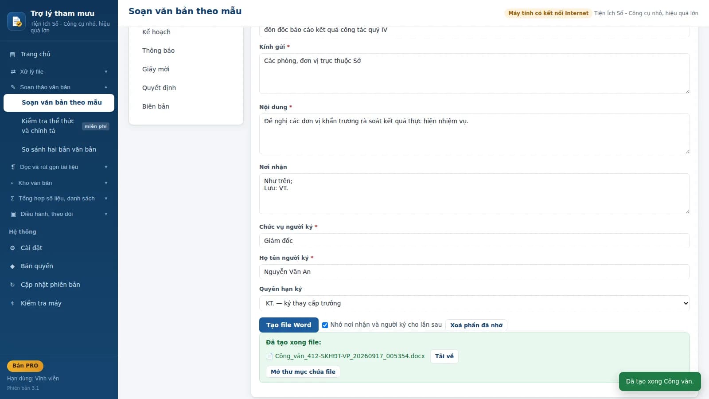709x399 pixels.
Task: Click the Kiểm tra máy icon
Action: click(12, 304)
